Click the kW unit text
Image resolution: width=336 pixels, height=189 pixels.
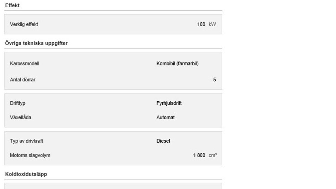(212, 24)
